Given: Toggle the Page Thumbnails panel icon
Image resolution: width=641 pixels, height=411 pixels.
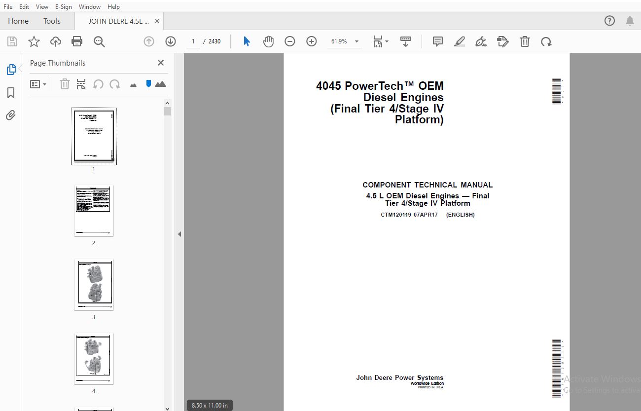Looking at the screenshot, I should (x=11, y=70).
